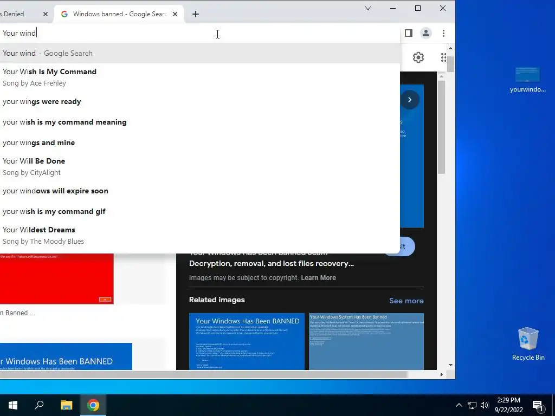Show hidden system tray icons
Image resolution: width=555 pixels, height=416 pixels.
click(x=459, y=405)
